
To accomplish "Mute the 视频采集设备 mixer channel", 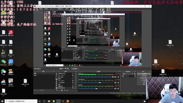I will [116, 83].
